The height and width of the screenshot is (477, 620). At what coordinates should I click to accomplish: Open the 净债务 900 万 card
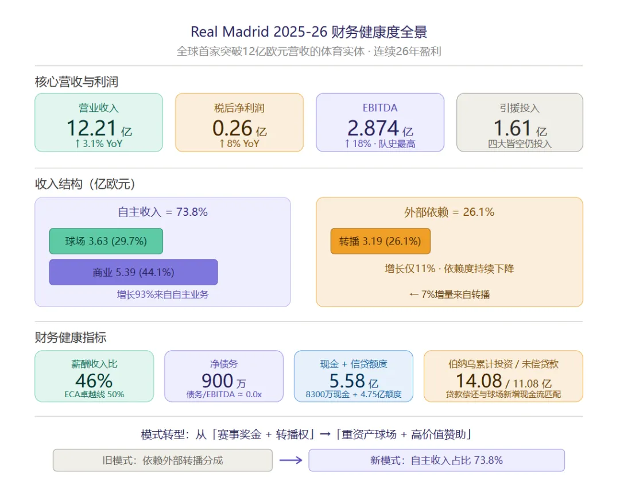[x=224, y=376]
